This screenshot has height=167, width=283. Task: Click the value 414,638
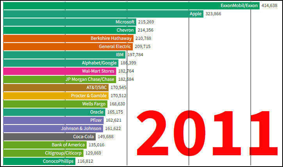coord(269,5)
